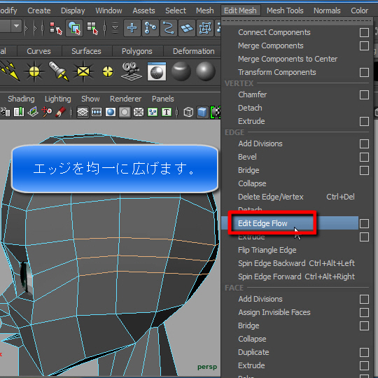
Task: Switch to the Curves shelf tab
Action: pos(38,51)
